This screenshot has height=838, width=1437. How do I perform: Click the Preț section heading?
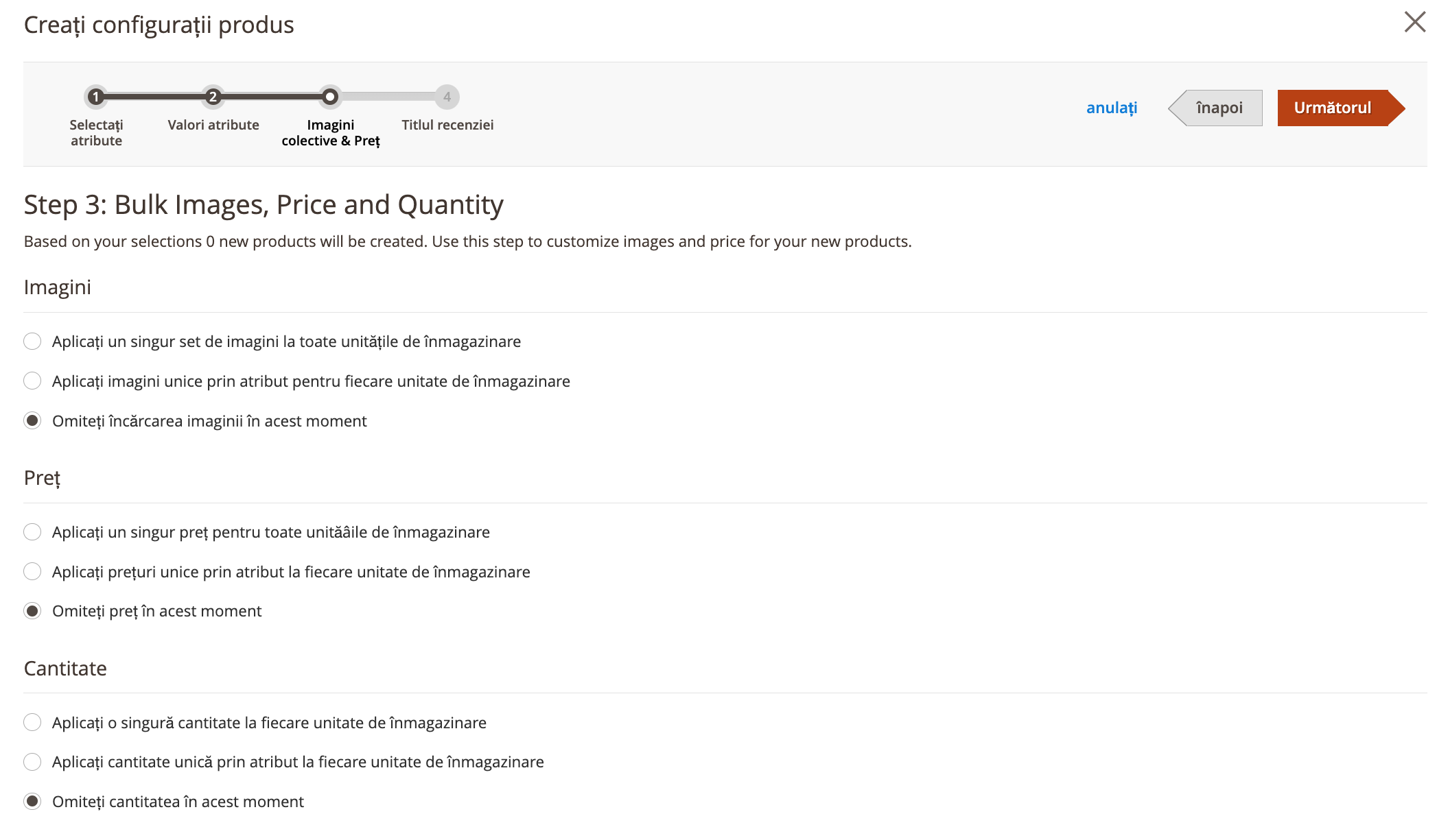click(43, 478)
